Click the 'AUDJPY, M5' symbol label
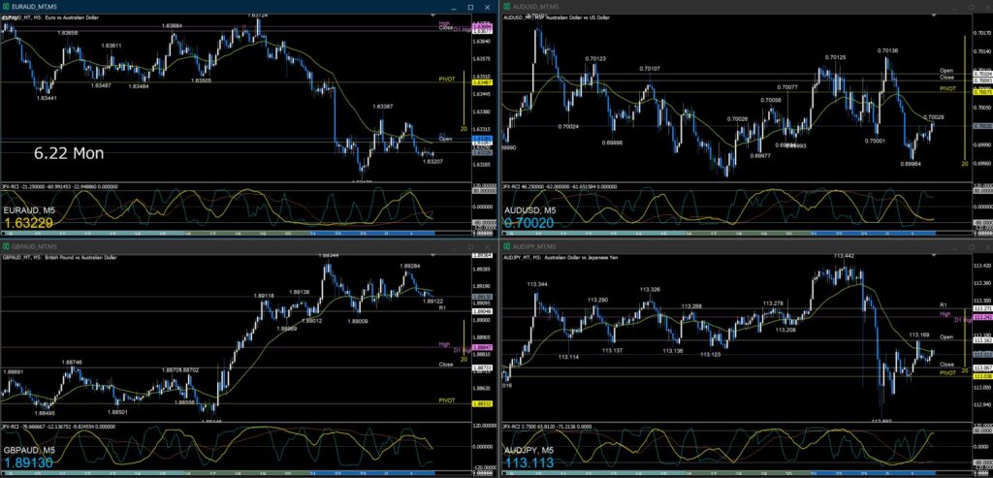 (x=529, y=450)
